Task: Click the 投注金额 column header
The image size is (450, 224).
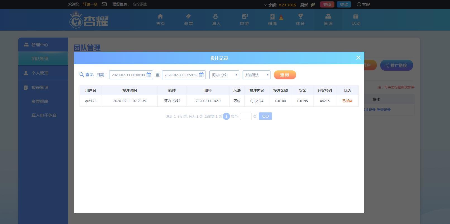Action: [x=281, y=90]
